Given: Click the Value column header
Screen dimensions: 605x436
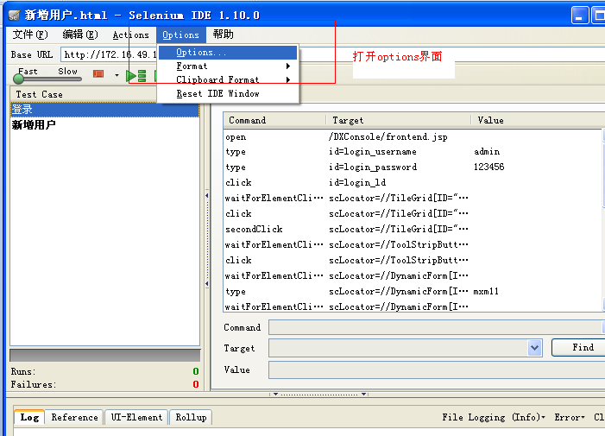Looking at the screenshot, I should click(539, 120).
